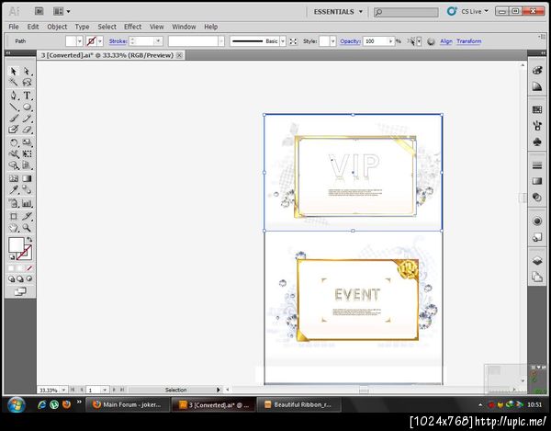Enable Draw Behind mode
Viewport: 551px width, 431px height.
coord(20,279)
